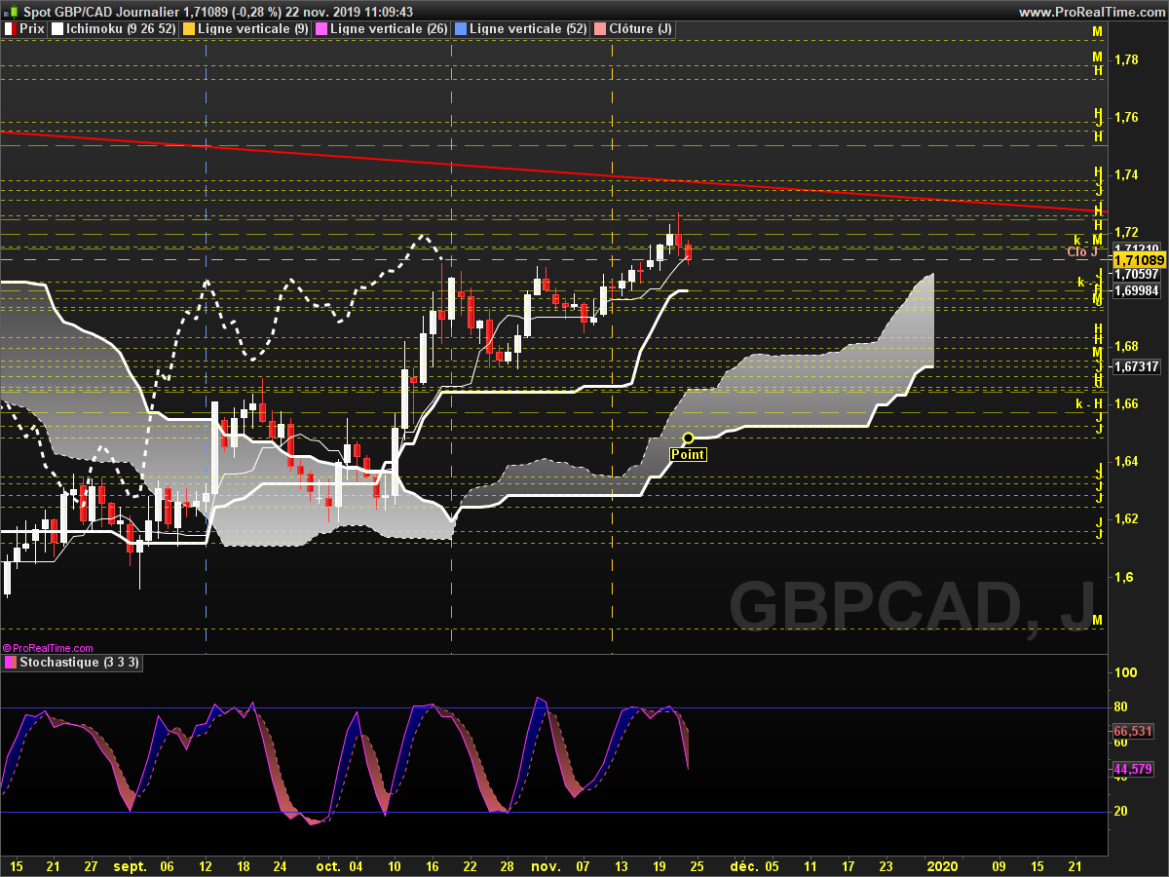Click the white Ichimoku color swatch
The image size is (1169, 877).
57,29
